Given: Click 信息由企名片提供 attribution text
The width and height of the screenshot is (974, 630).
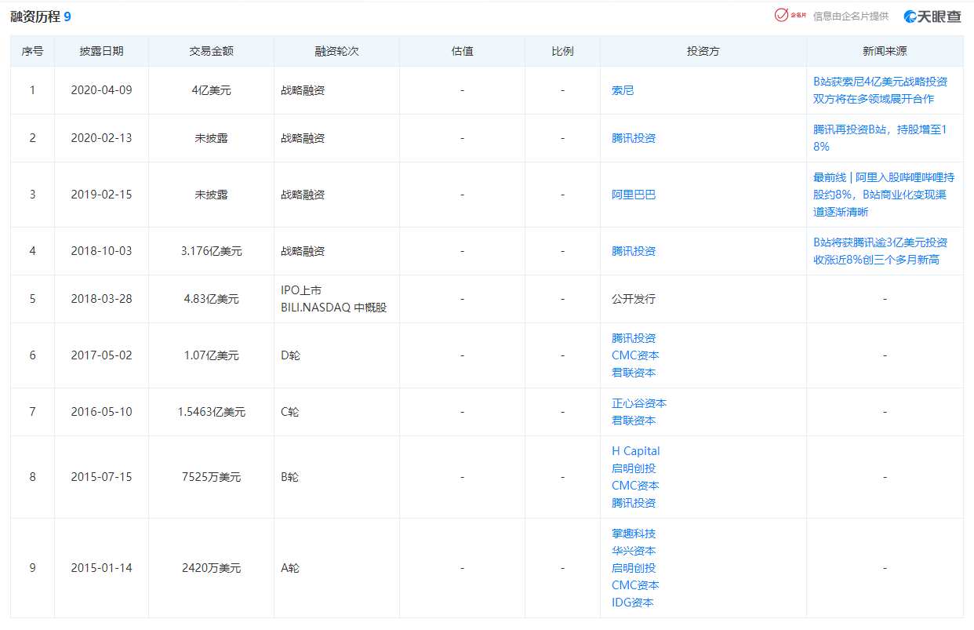Looking at the screenshot, I should coord(851,16).
